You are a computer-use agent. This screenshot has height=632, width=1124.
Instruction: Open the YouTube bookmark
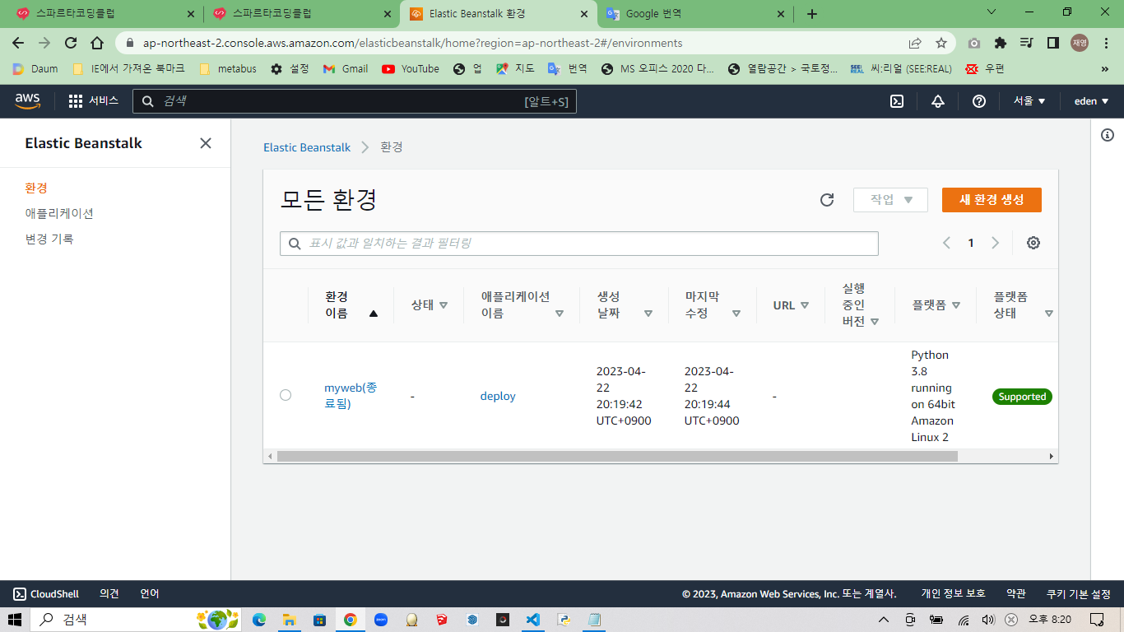411,69
